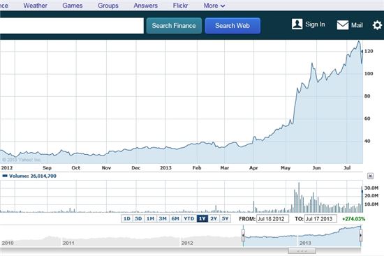Click the Volume legend color marker
Screen dimensions: 384x256
[5, 176]
